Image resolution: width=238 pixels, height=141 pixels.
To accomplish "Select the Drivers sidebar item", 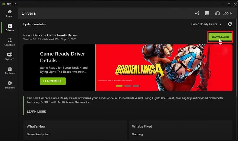I will (x=10, y=28).
